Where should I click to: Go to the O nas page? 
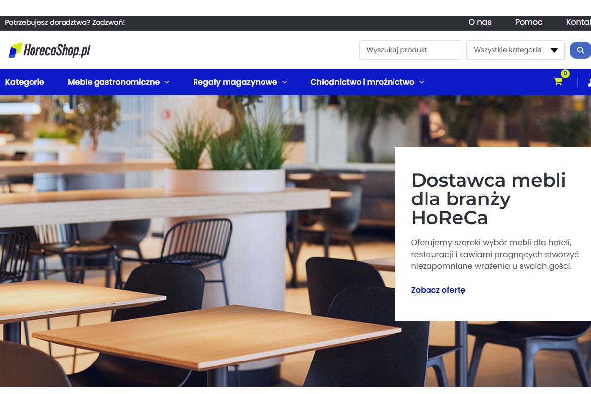(x=480, y=22)
